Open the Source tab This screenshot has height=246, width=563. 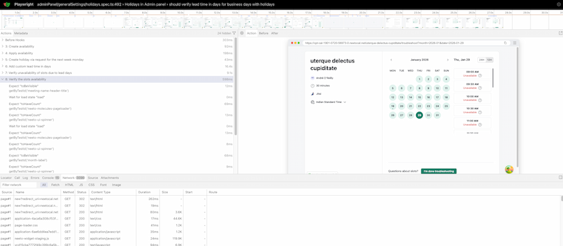[x=92, y=178]
